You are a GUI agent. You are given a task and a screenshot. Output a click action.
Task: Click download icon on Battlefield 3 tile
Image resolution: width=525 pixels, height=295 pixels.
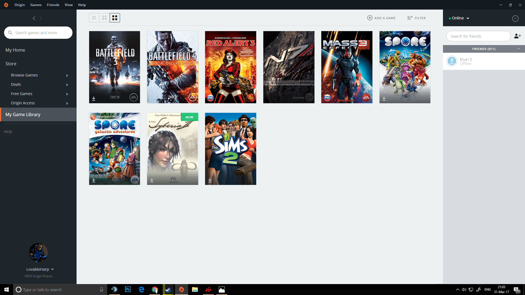[94, 99]
